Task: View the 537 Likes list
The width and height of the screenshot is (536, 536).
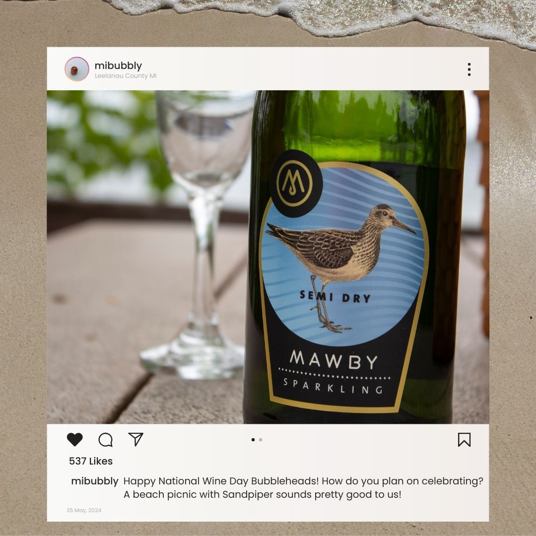Action: 91,461
